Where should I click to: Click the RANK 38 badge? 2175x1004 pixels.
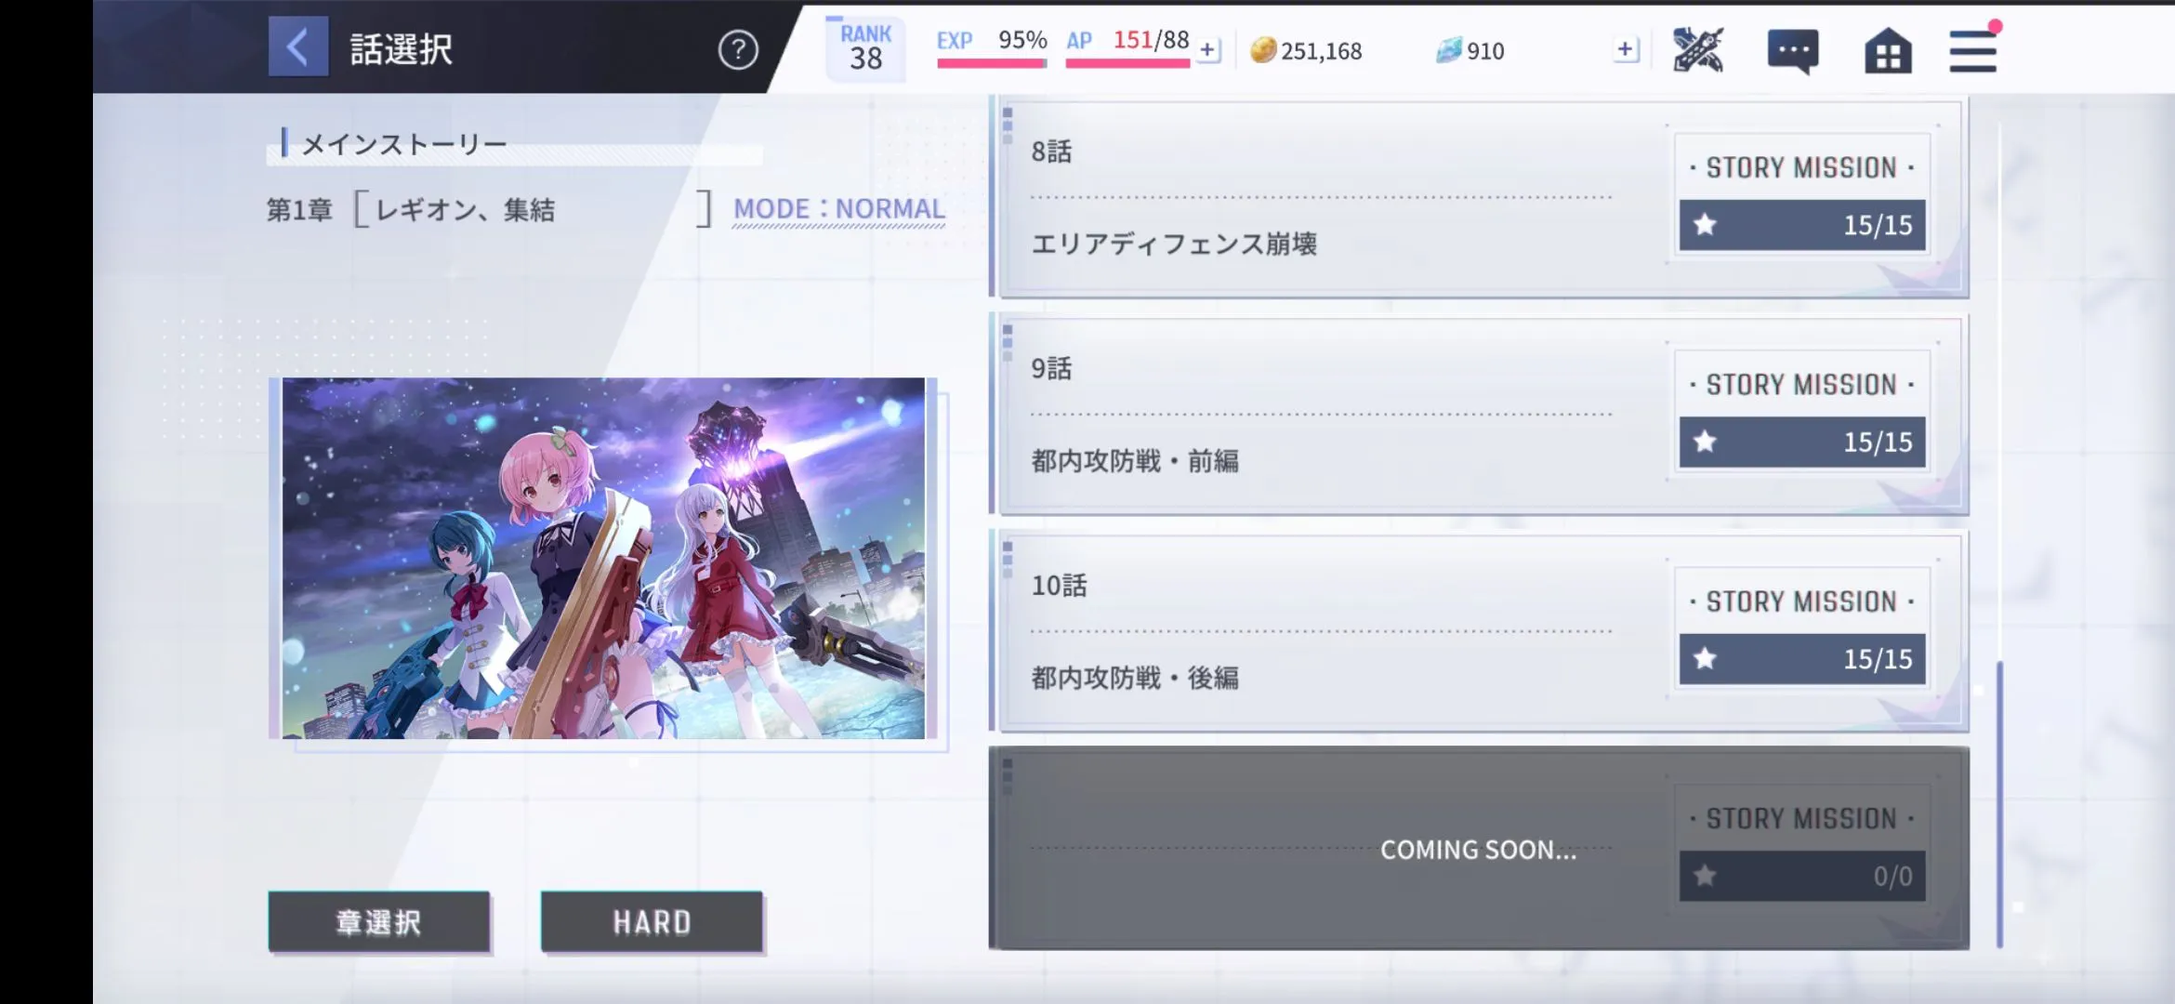(x=865, y=48)
